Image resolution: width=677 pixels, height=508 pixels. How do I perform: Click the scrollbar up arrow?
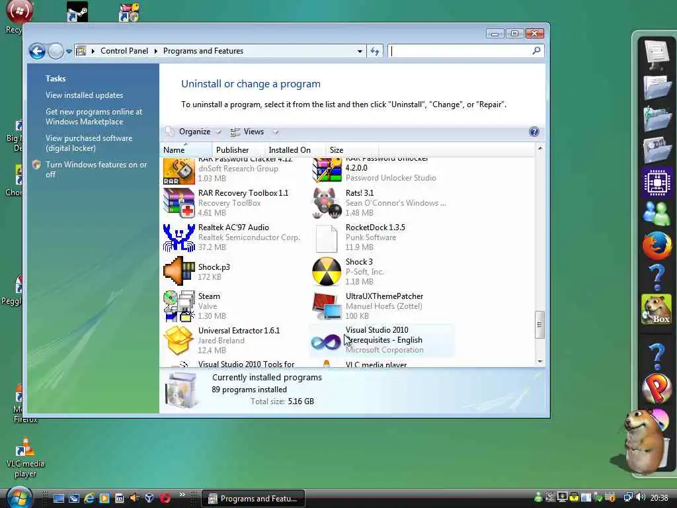click(539, 149)
